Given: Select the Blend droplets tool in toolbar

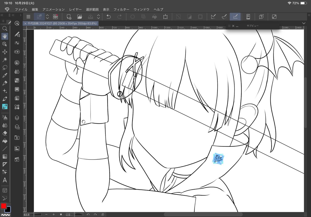Looking at the screenshot, I should click(x=4, y=125).
